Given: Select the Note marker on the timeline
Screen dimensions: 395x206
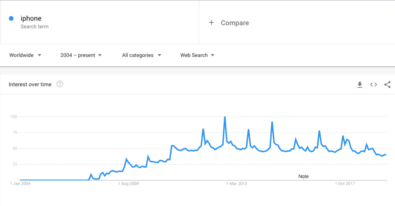Looking at the screenshot, I should pos(304,176).
